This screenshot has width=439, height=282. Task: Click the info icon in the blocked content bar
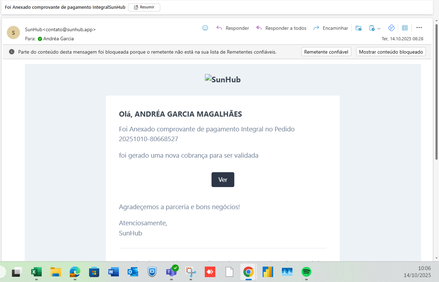point(12,52)
